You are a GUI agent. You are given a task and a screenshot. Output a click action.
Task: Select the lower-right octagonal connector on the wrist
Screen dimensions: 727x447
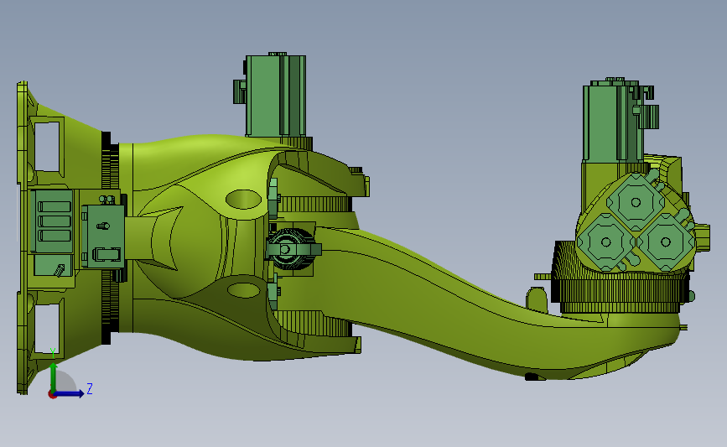(666, 242)
